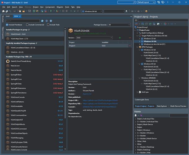This screenshot has height=155, width=189.
Task: Click the back navigation arrow in toolbar
Action: (x=132, y=11)
